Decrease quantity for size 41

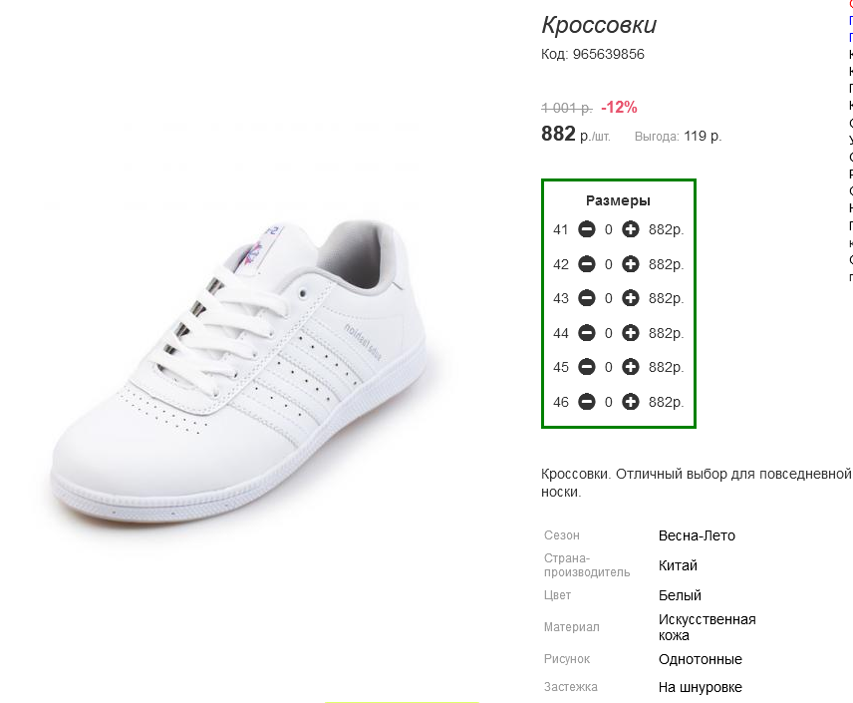click(587, 230)
